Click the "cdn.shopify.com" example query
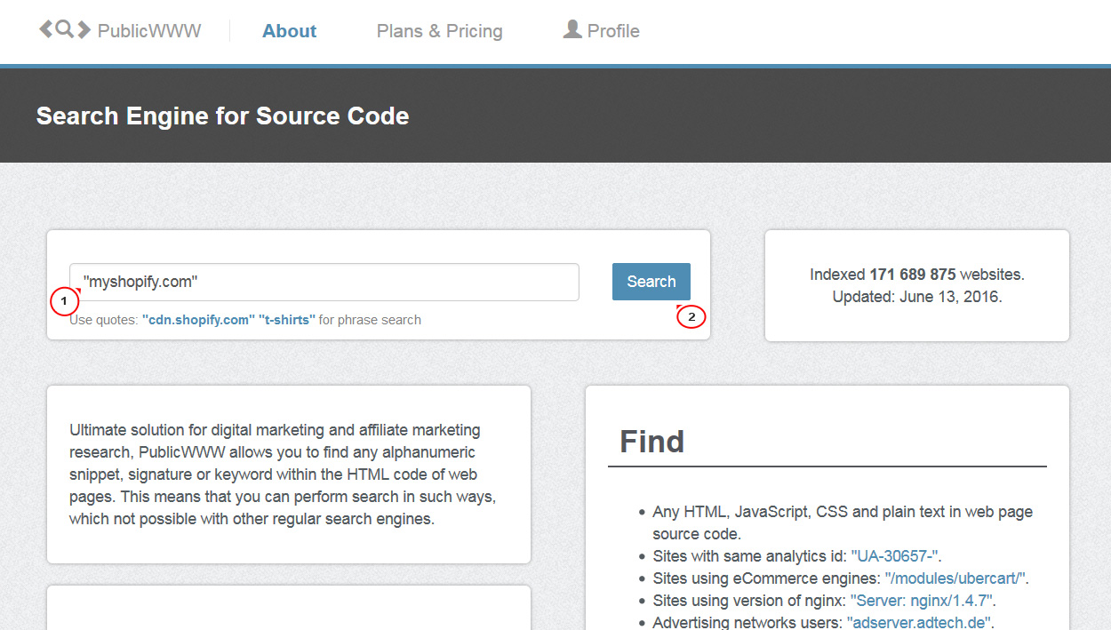 point(198,320)
